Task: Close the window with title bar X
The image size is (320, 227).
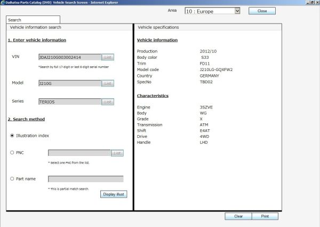Action: pos(317,3)
